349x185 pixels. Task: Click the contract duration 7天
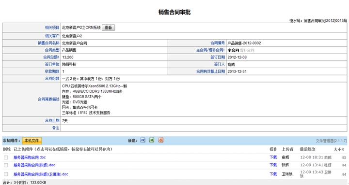point(65,121)
